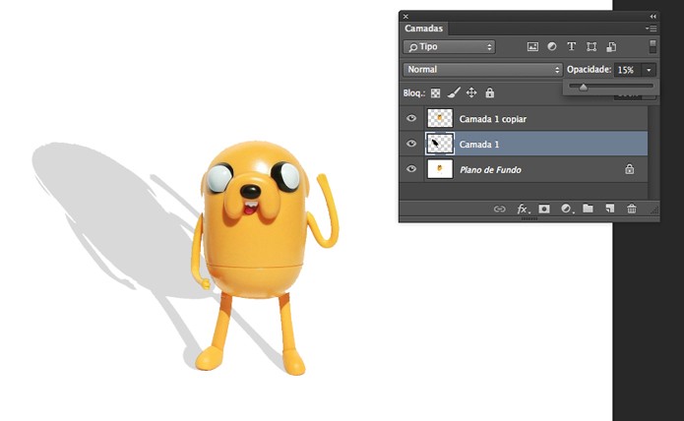
Task: Click the Plano de Fundo lock icon
Action: [x=630, y=169]
